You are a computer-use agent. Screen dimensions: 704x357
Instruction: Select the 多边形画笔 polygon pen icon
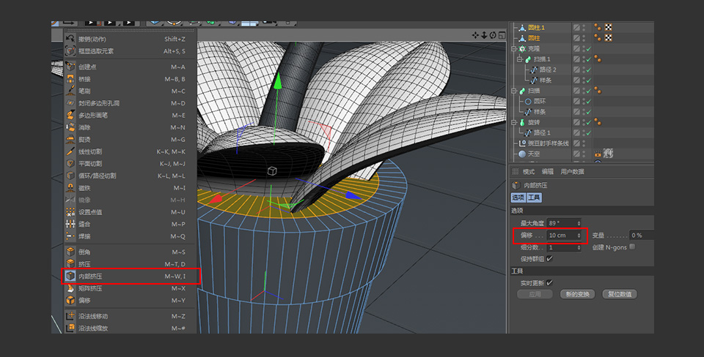click(70, 115)
